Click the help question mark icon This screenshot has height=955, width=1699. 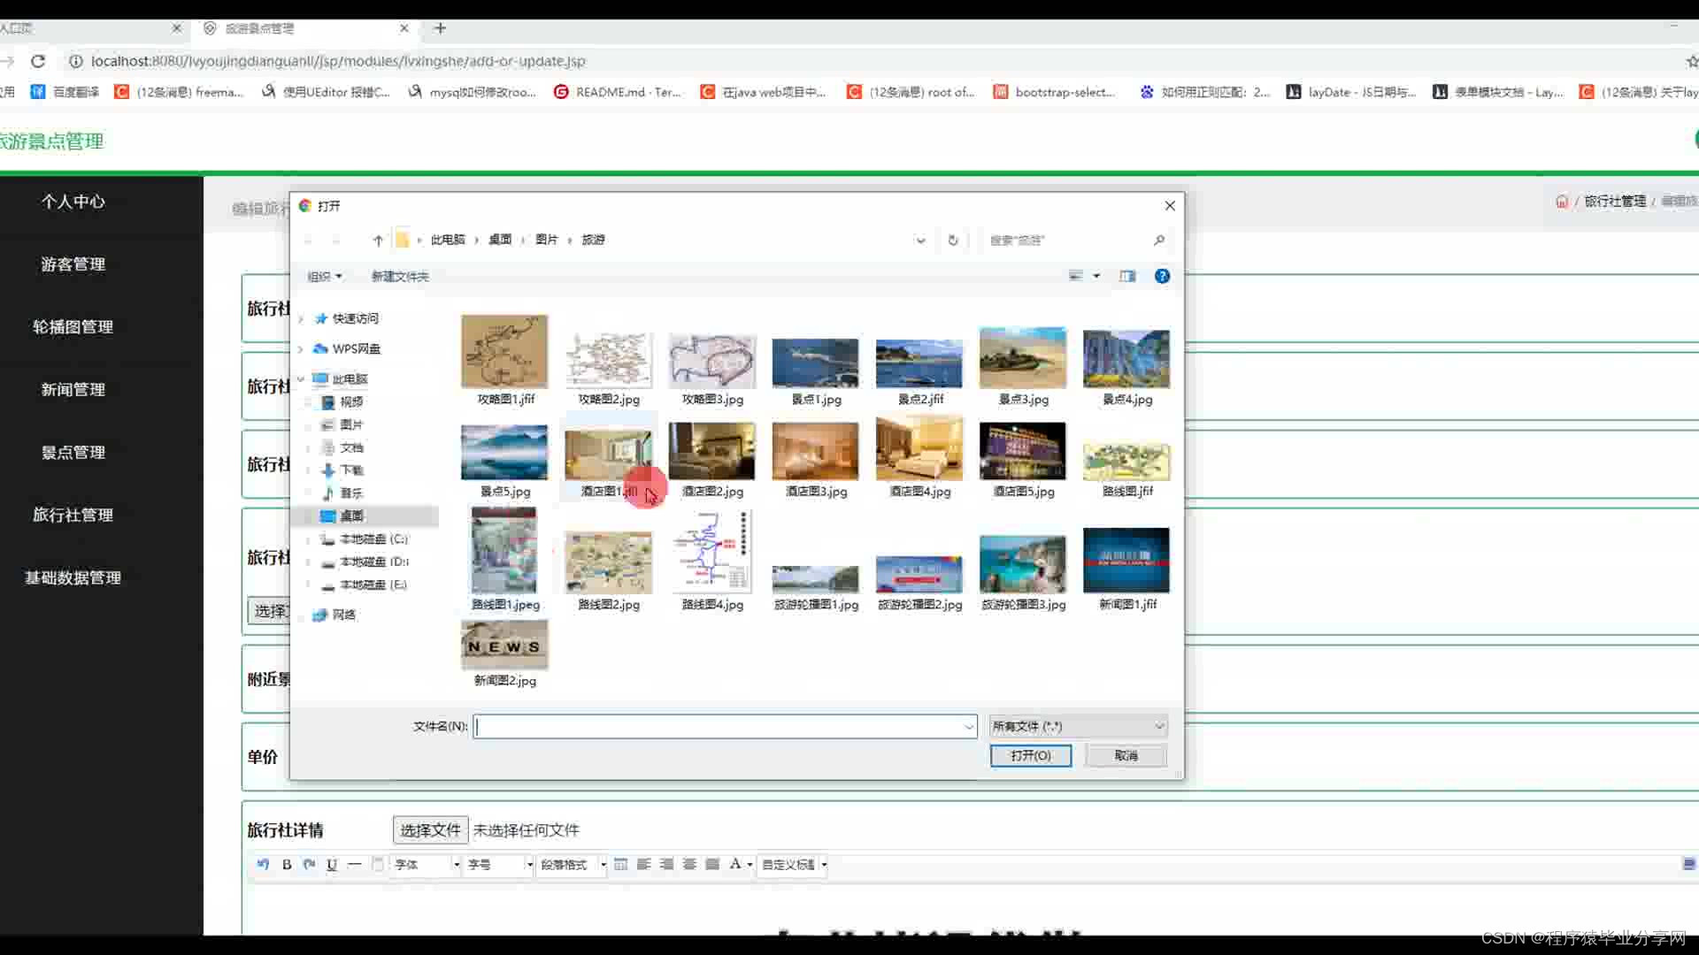coord(1162,276)
